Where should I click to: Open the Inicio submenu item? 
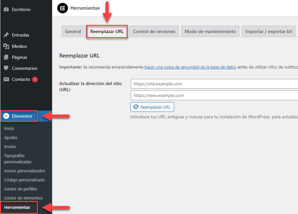[9, 128]
